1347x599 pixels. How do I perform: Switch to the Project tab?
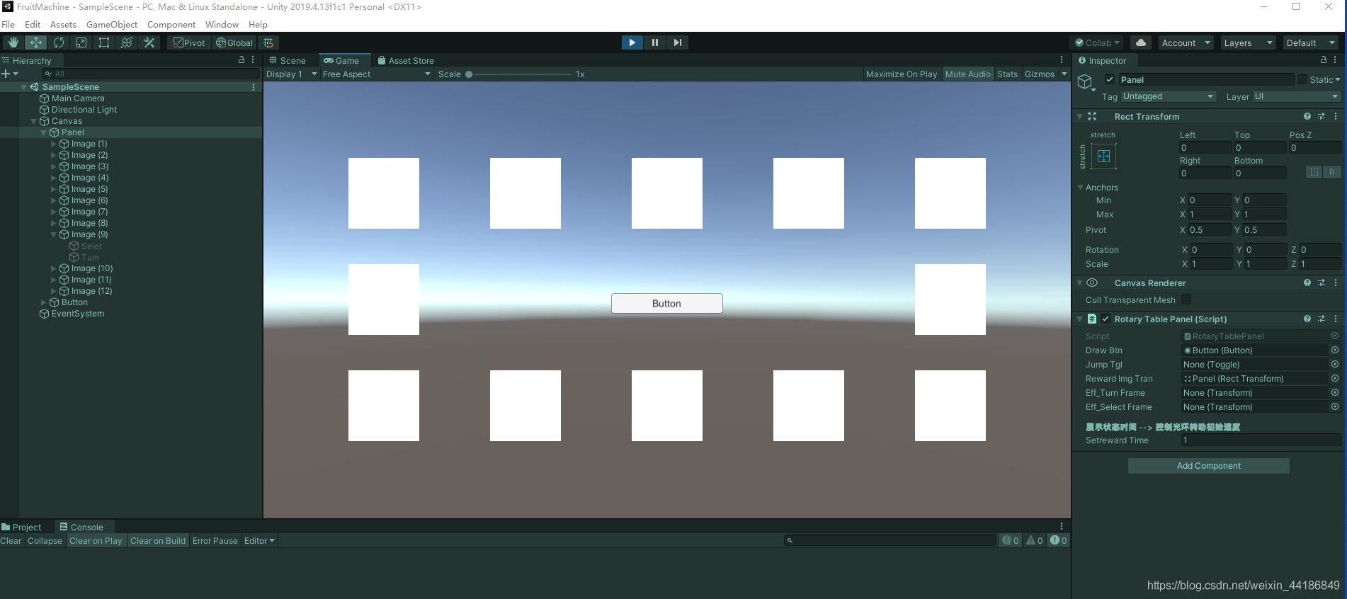tap(21, 527)
